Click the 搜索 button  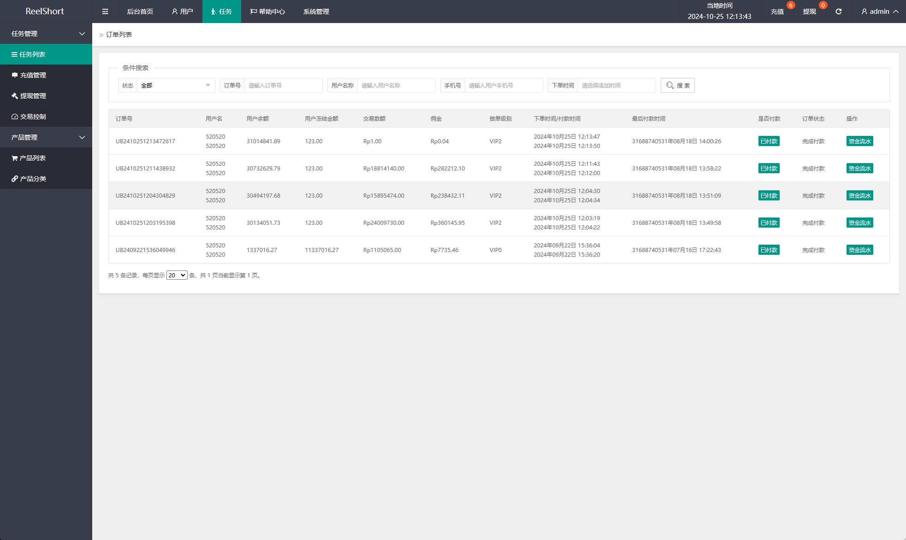678,85
